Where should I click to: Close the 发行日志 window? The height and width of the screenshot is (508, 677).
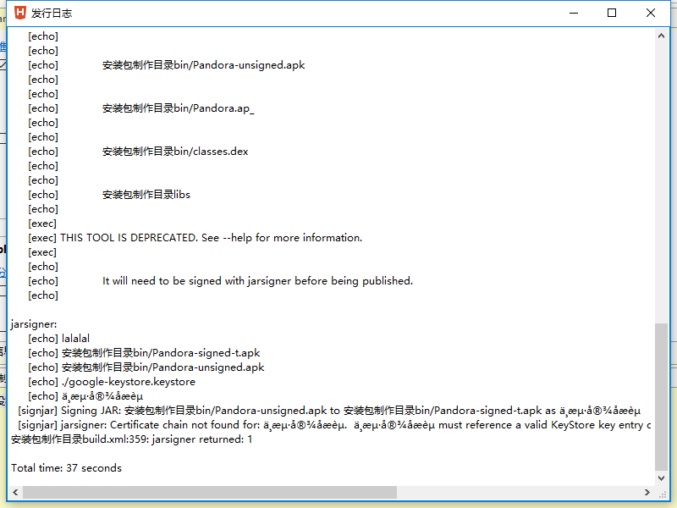[651, 13]
